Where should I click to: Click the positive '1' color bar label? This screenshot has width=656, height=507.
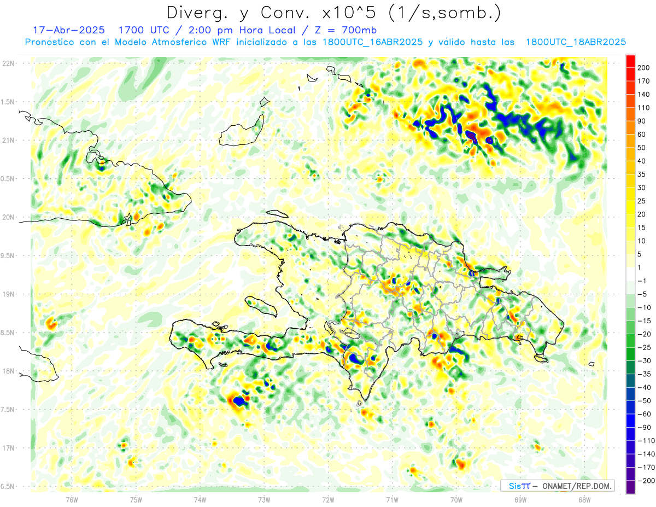pyautogui.click(x=640, y=267)
